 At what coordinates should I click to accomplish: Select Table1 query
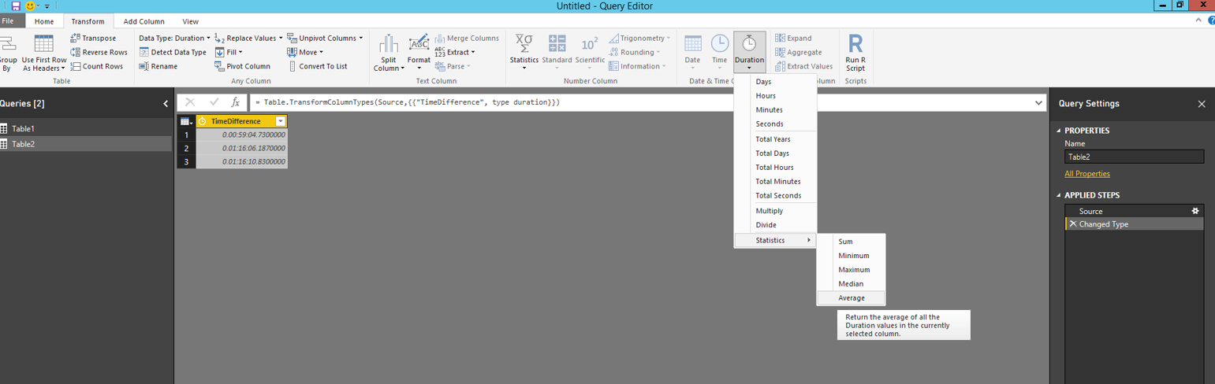tap(86, 128)
